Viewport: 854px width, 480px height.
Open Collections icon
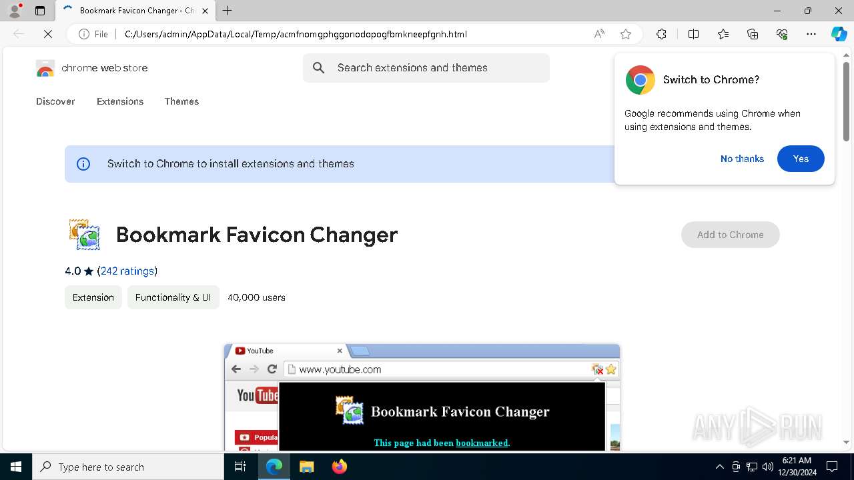pyautogui.click(x=753, y=34)
